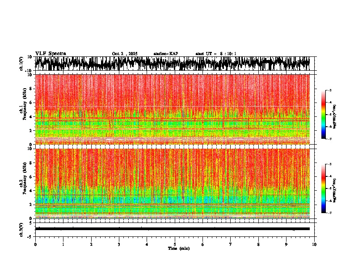
Task: Click the ch.1 color scale bar
Action: [323, 115]
